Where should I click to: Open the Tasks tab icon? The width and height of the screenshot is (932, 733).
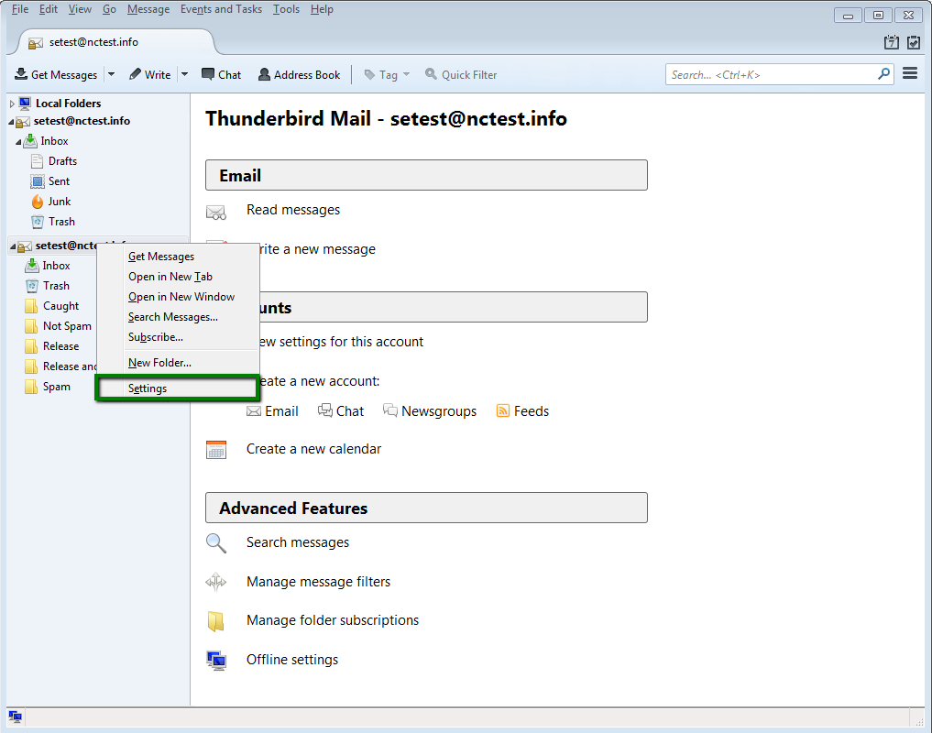[x=914, y=41]
